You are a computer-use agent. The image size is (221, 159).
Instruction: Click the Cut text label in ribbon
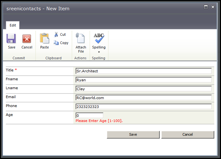63,35
